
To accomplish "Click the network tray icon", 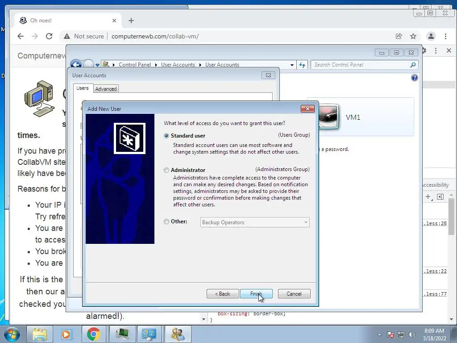I will coord(401,335).
